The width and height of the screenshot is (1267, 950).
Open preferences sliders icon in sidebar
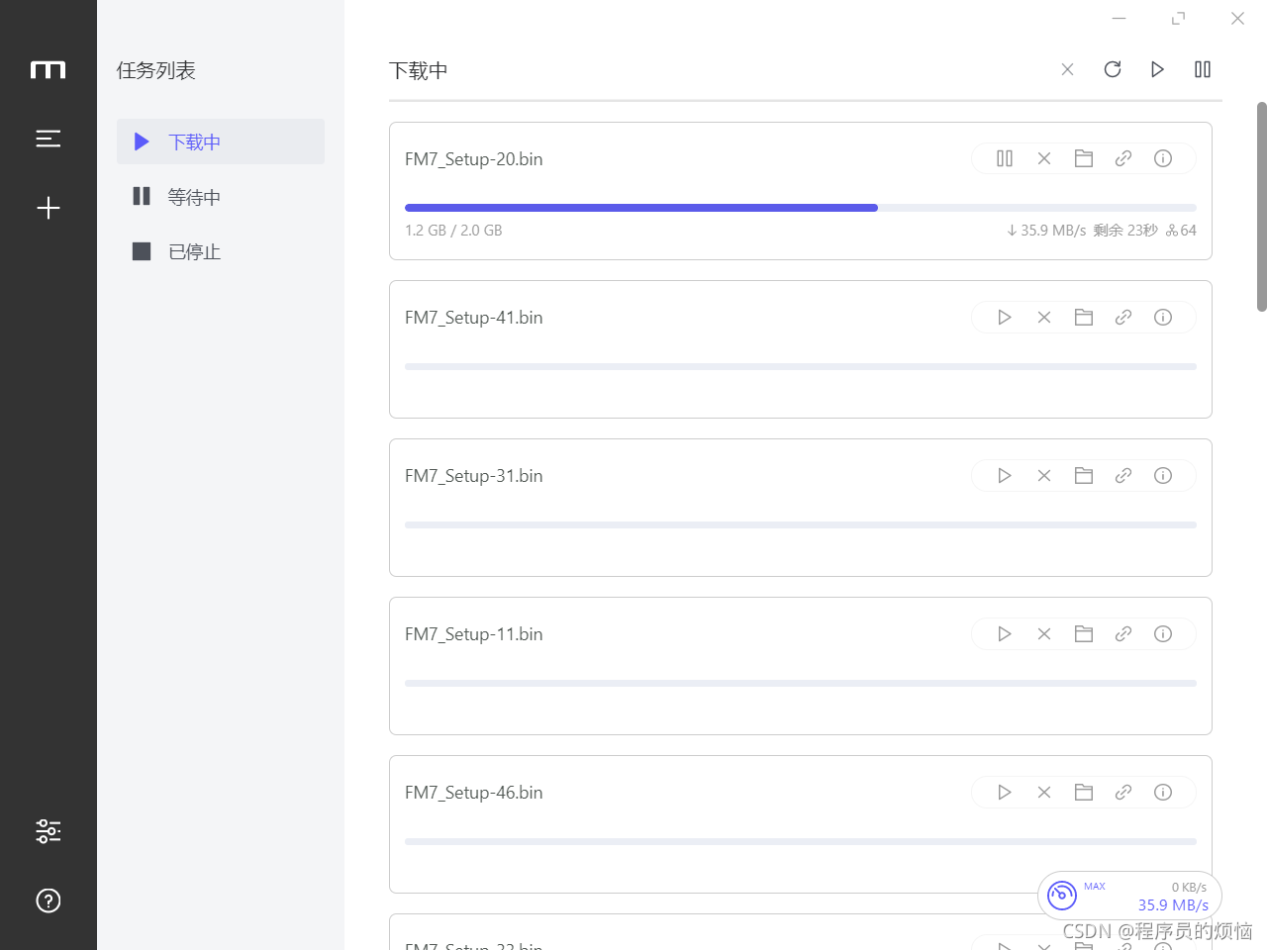pos(49,831)
